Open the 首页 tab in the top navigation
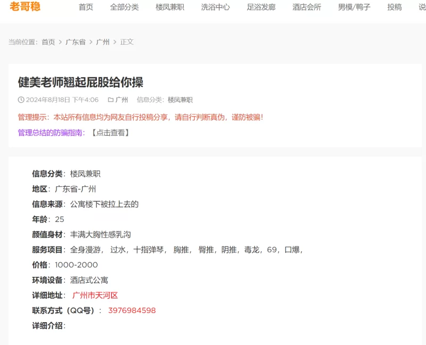Viewport: 426px width, 345px height. [86, 7]
